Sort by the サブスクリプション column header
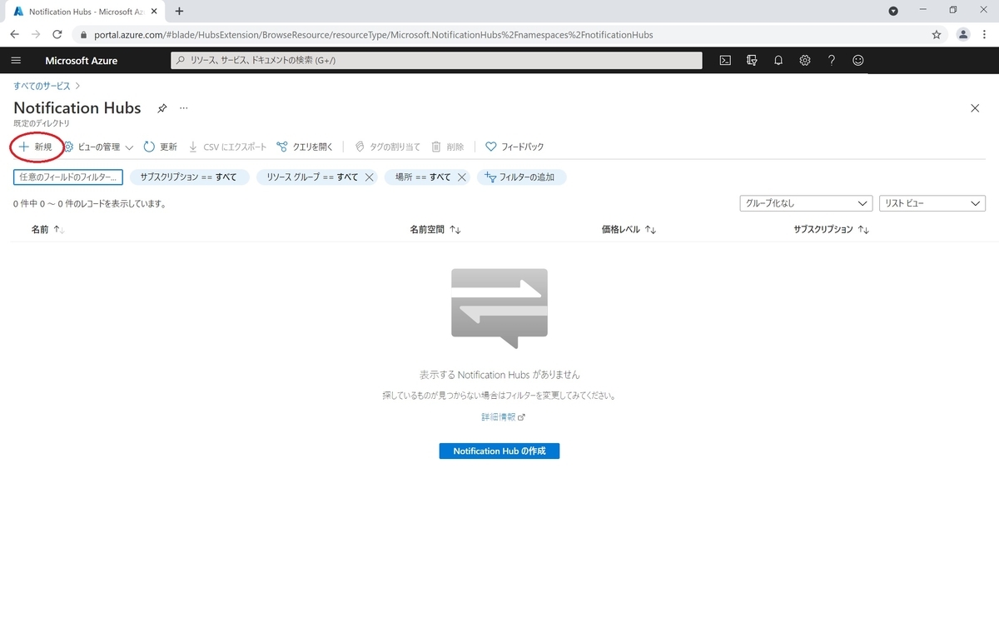999x638 pixels. pos(831,230)
